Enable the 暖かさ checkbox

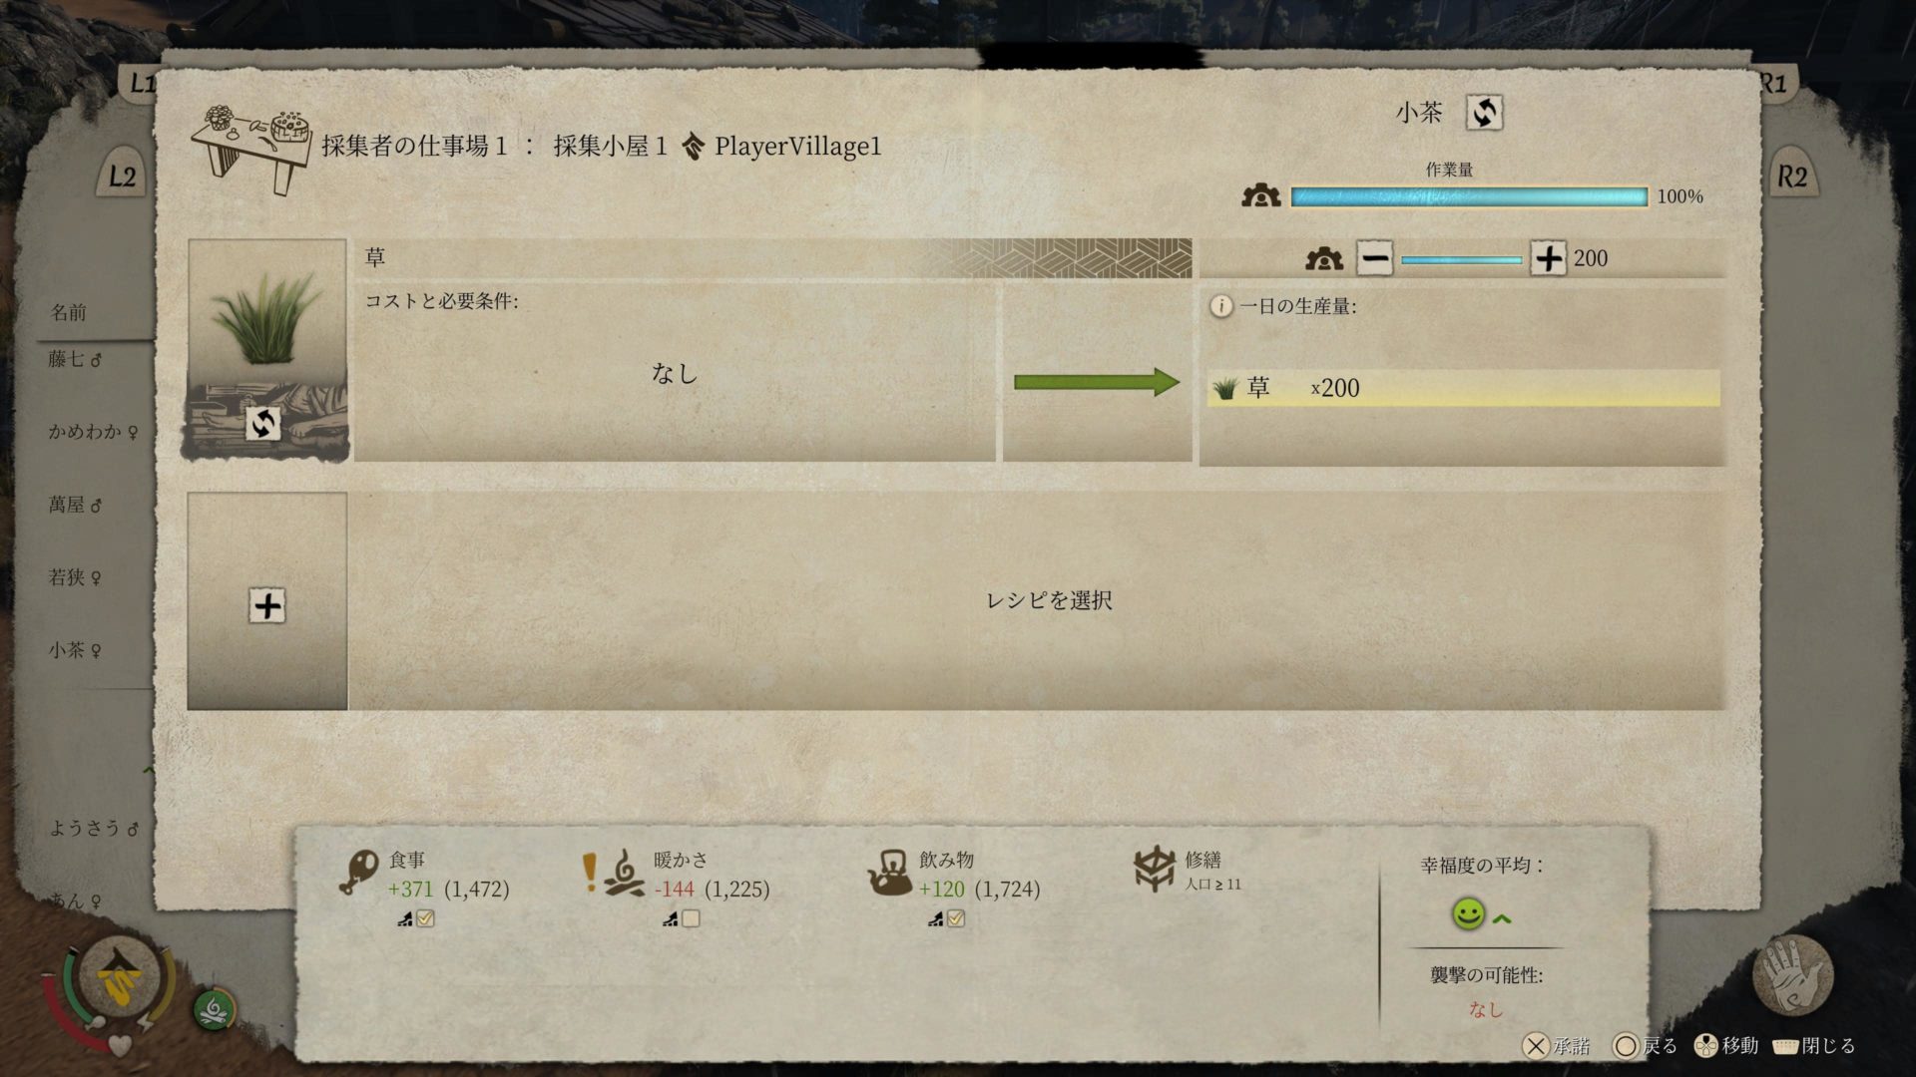pos(691,918)
